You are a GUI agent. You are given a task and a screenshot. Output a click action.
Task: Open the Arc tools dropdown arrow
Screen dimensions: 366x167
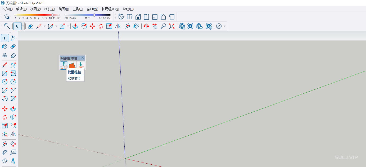point(56,26)
